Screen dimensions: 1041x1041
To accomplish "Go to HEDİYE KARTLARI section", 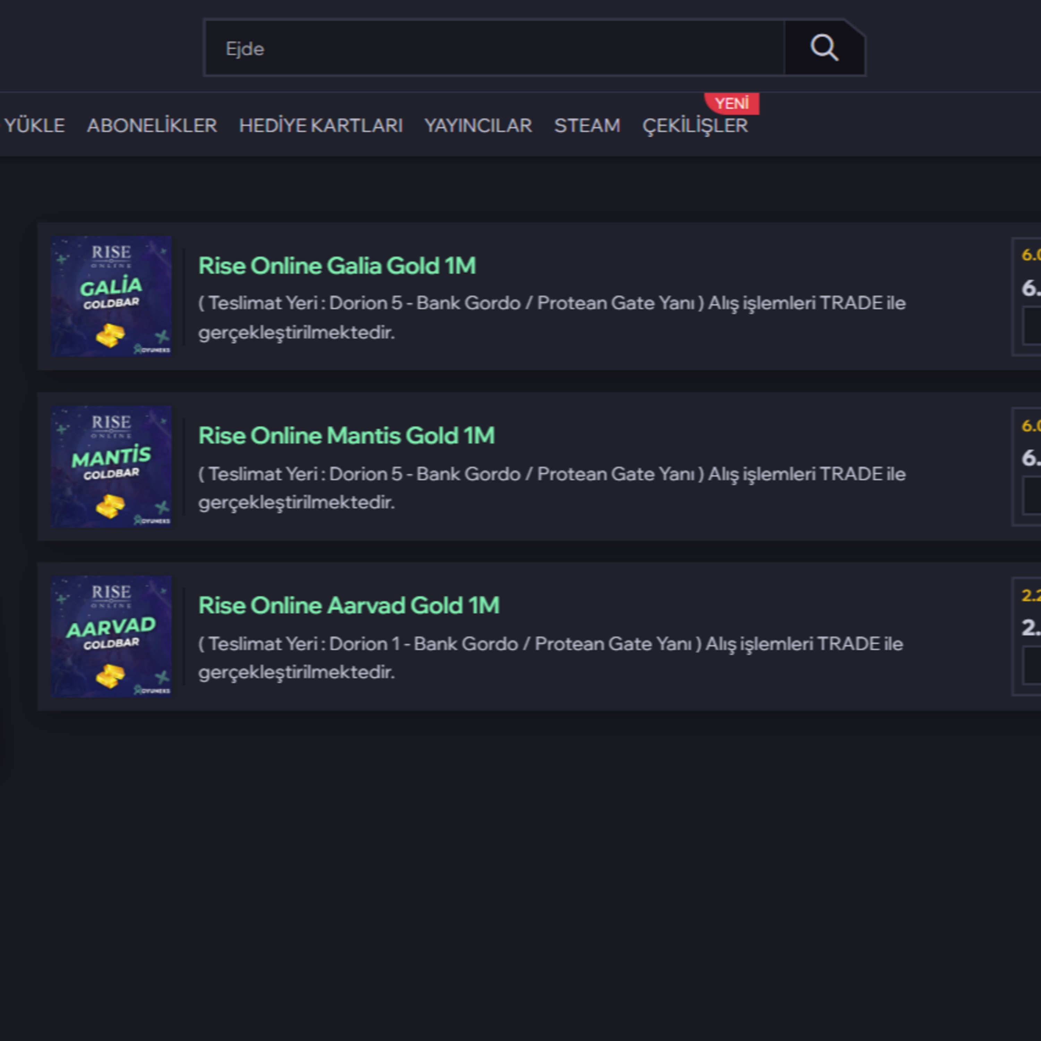I will pyautogui.click(x=321, y=126).
